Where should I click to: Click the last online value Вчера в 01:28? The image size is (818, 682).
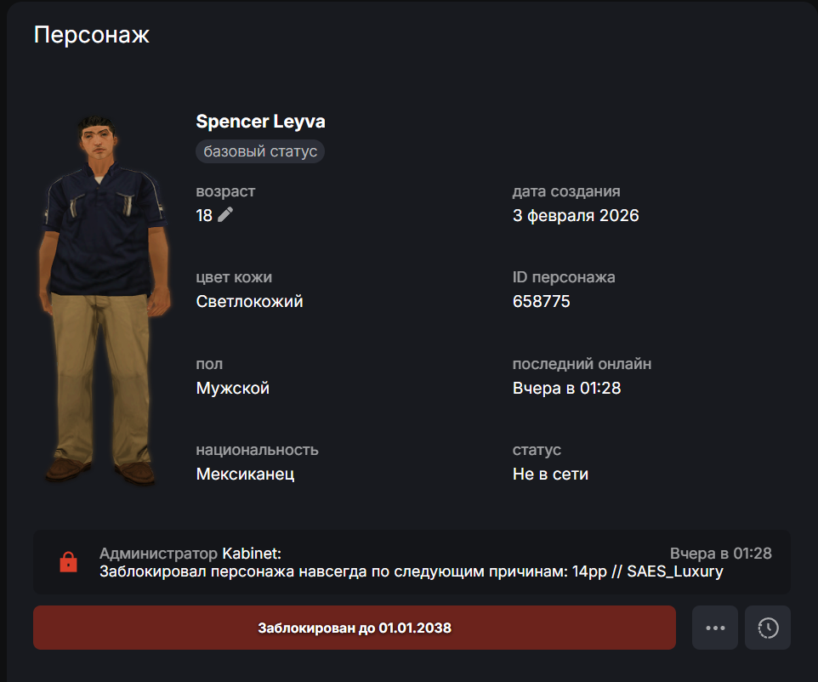click(x=566, y=388)
